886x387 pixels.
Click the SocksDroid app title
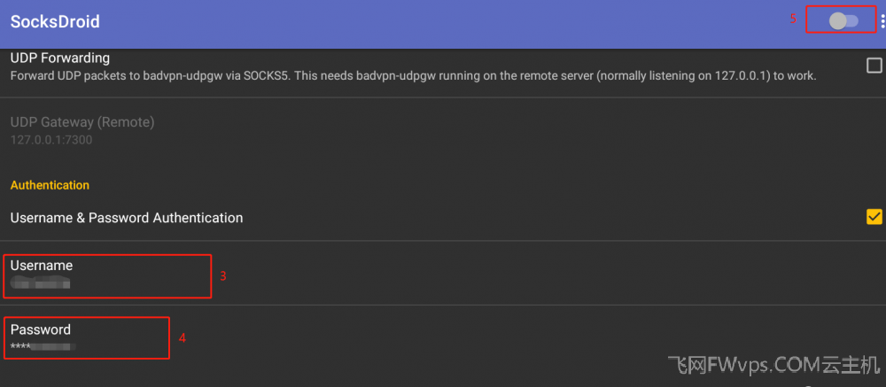pyautogui.click(x=55, y=21)
